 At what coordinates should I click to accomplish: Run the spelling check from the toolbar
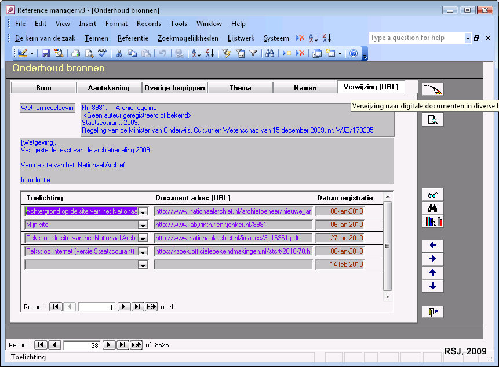pos(103,53)
